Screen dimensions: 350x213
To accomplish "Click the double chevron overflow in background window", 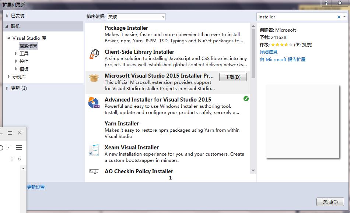I will [x=19, y=159].
